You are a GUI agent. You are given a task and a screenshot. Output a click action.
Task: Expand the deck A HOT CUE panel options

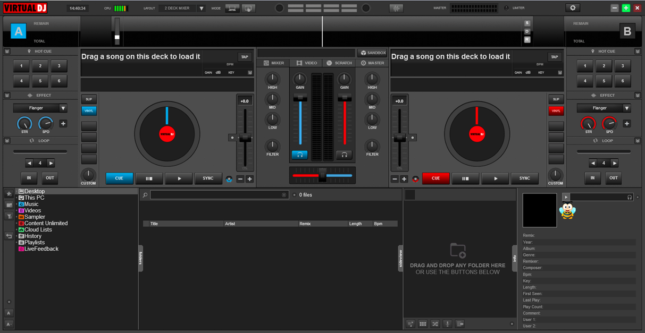[7, 52]
